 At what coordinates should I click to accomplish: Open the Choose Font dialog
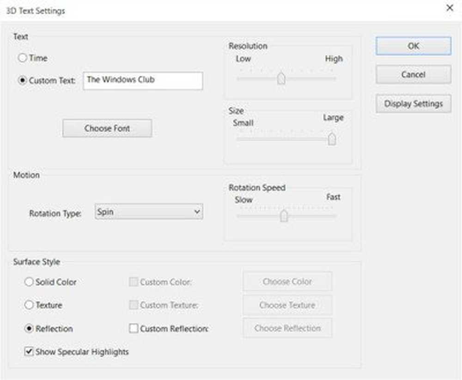pos(107,128)
